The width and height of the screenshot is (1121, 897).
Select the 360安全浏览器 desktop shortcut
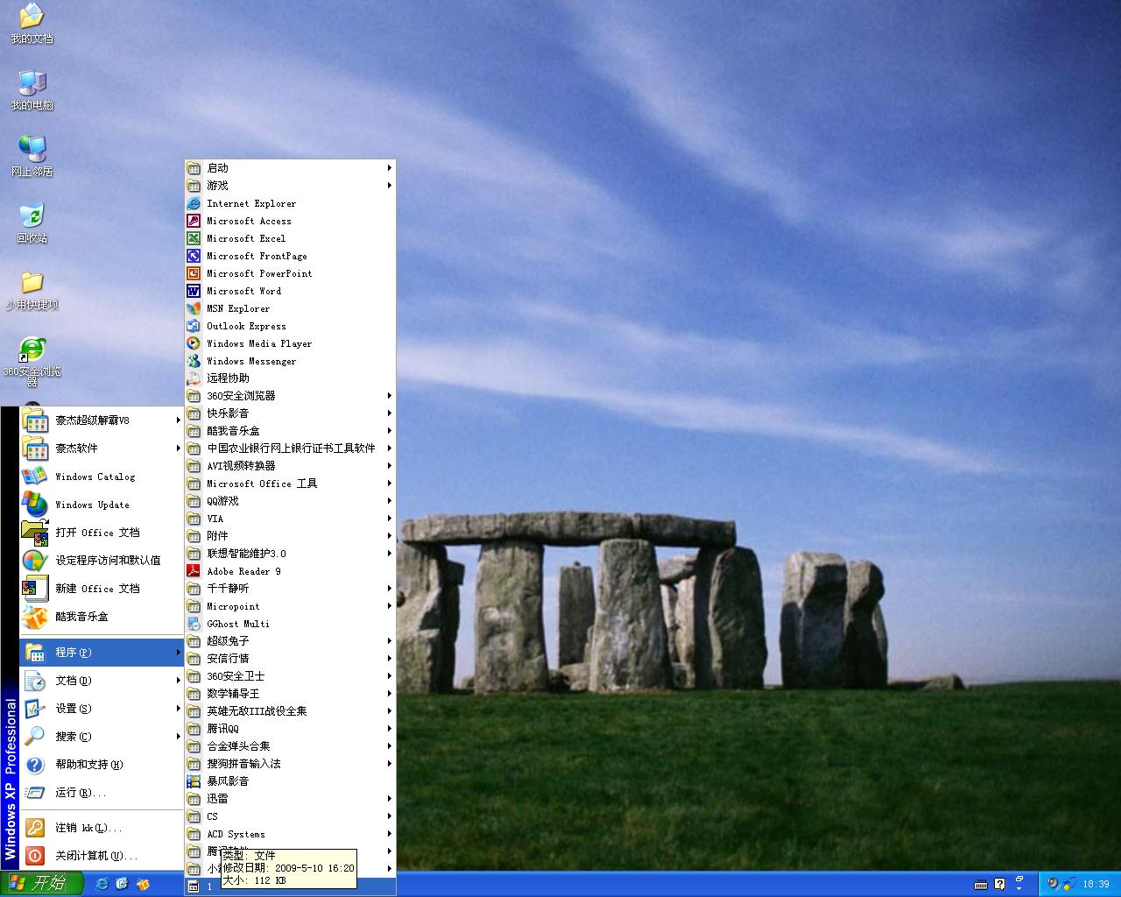32,361
